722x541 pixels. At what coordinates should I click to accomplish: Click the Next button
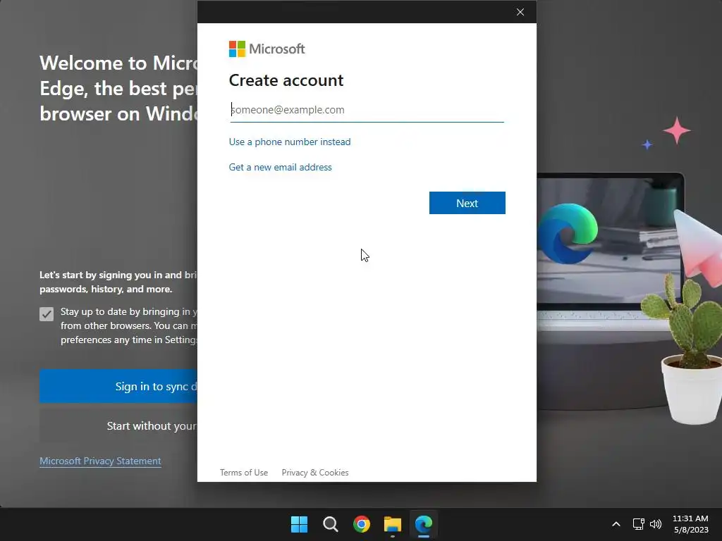(x=467, y=203)
